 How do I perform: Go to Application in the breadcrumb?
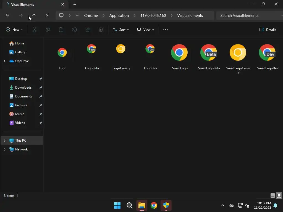point(119,15)
